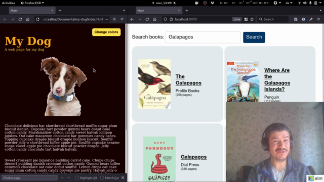Open the Galapagos Dial Press book link
324x182 pixels.
click(x=193, y=157)
